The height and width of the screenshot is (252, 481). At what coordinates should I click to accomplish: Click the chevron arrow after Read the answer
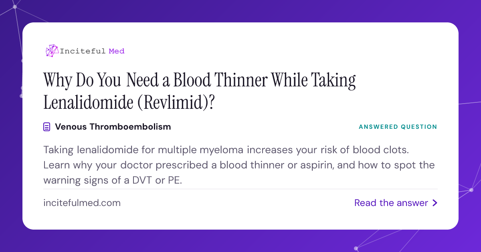(435, 203)
